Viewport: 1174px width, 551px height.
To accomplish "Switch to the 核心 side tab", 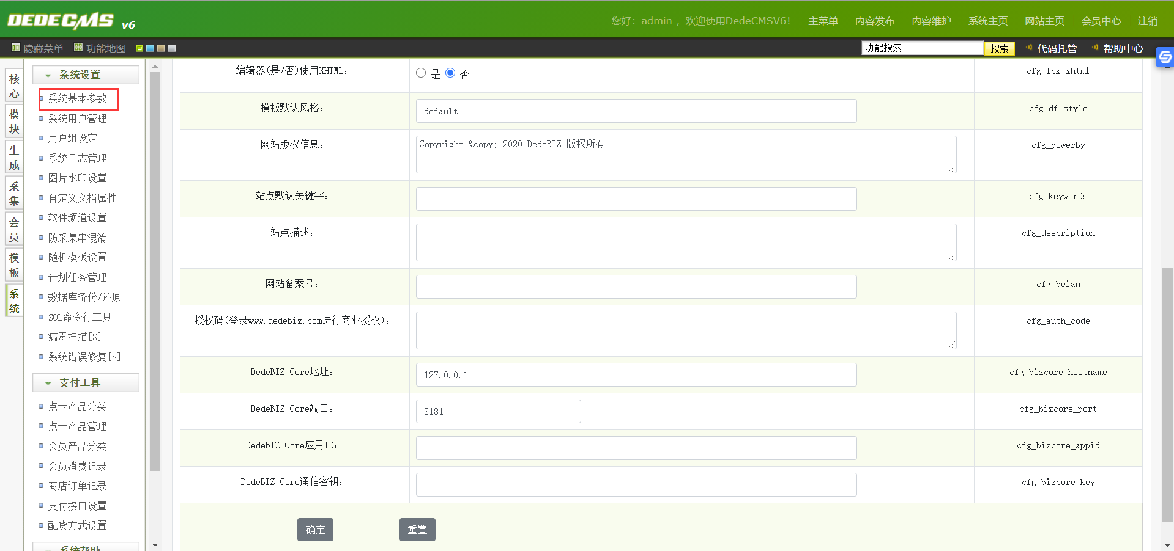I will pyautogui.click(x=14, y=86).
